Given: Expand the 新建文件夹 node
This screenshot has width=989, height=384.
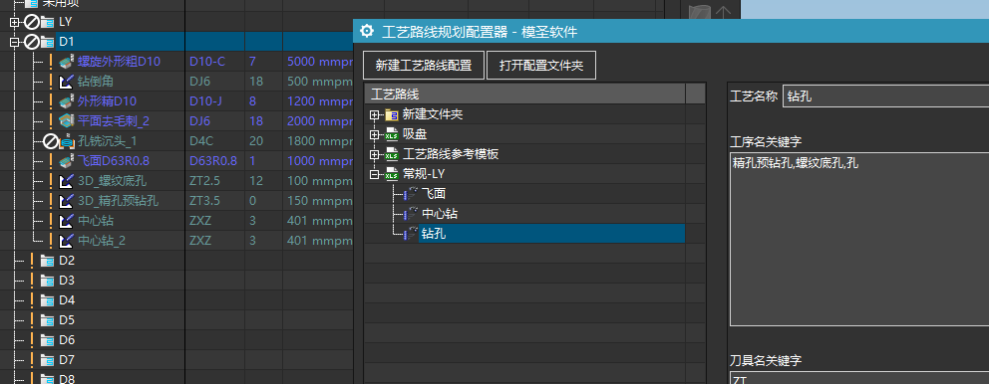Looking at the screenshot, I should click(x=375, y=115).
